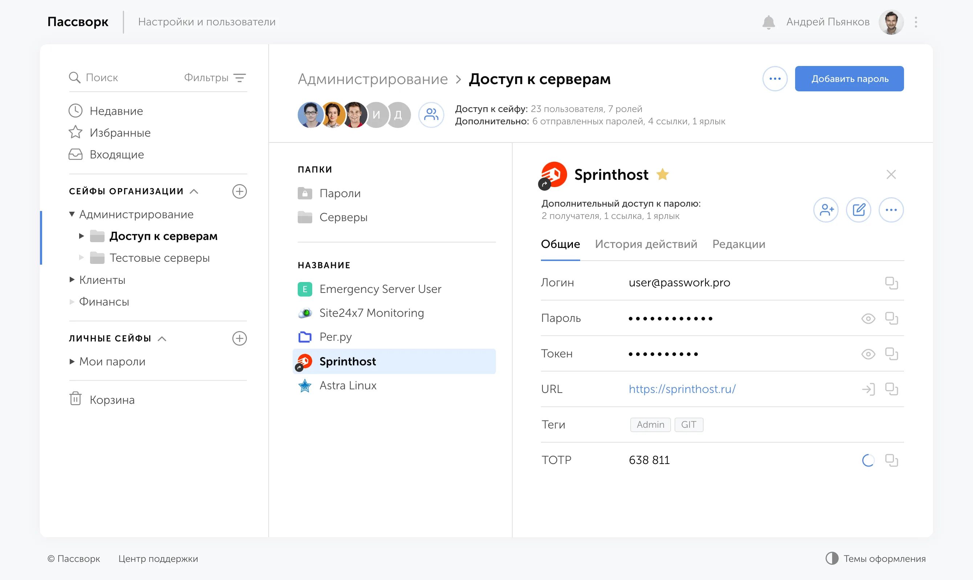Expand the Мои пароли vault
The height and width of the screenshot is (580, 973).
tap(72, 361)
